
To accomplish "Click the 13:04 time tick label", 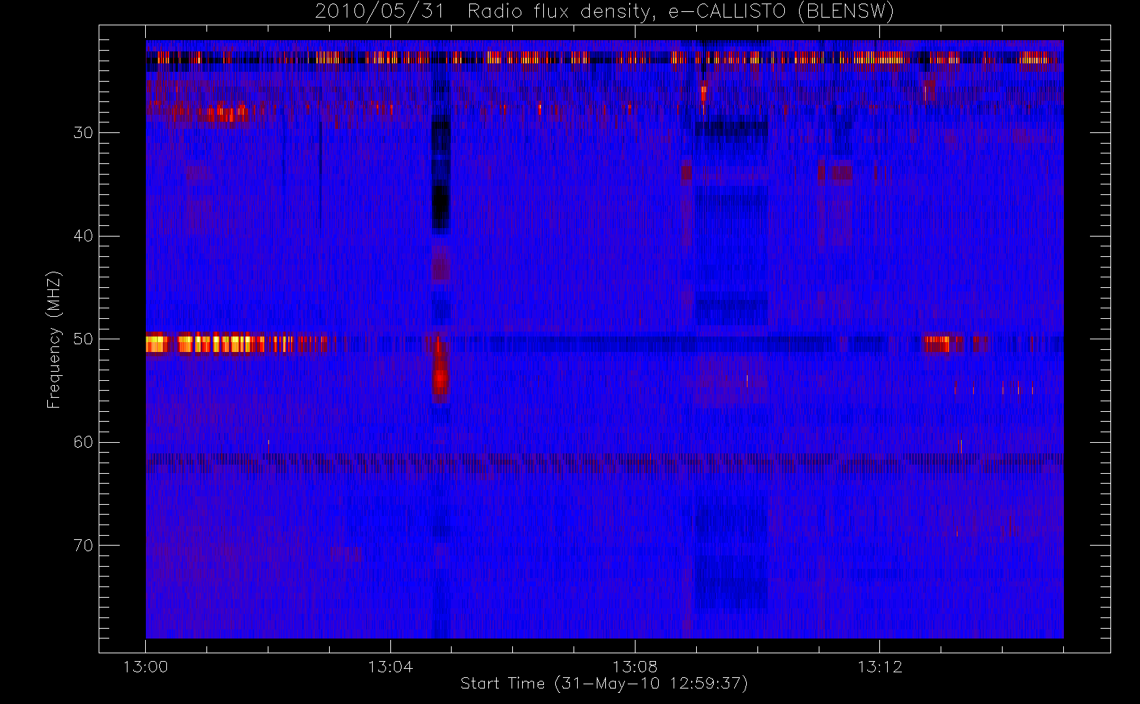I will click(390, 667).
